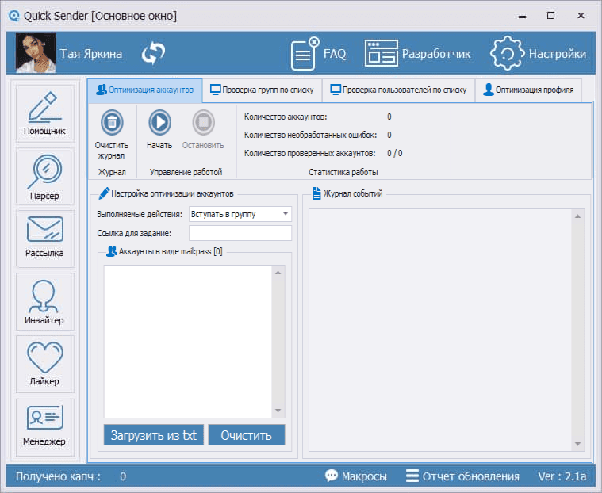Click the Количество аккаунтов label

(x=286, y=117)
